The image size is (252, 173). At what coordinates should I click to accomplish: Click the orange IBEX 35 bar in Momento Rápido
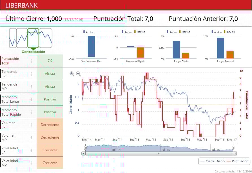[x=141, y=52]
